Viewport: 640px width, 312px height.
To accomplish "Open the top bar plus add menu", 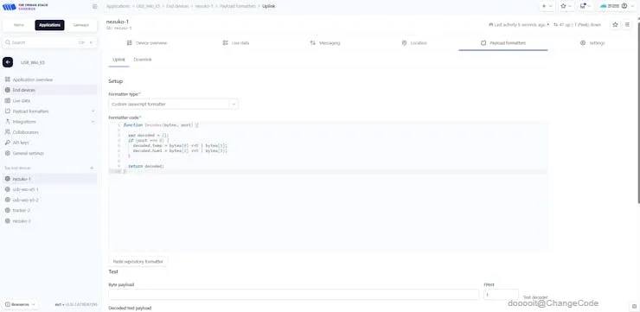I will pos(547,6).
